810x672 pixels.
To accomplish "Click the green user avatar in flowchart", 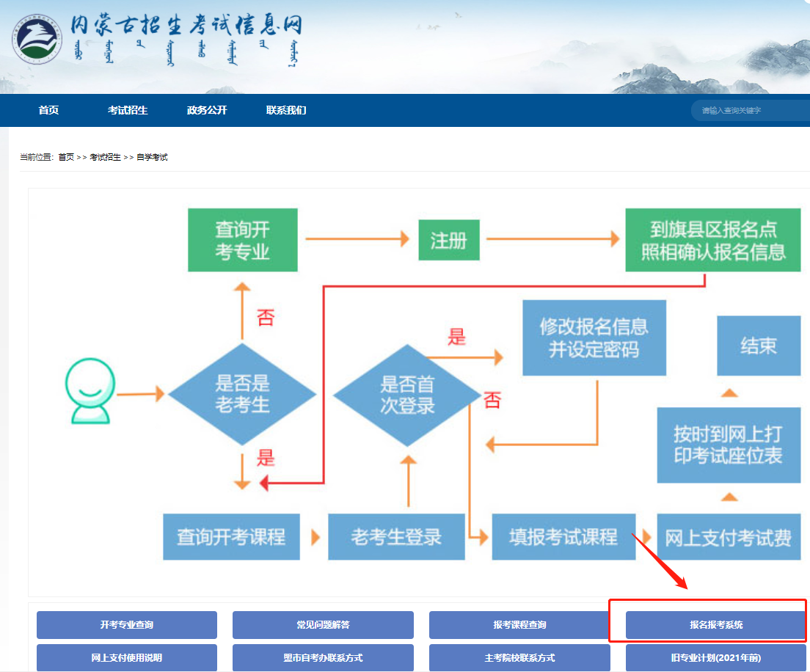I will [90, 391].
